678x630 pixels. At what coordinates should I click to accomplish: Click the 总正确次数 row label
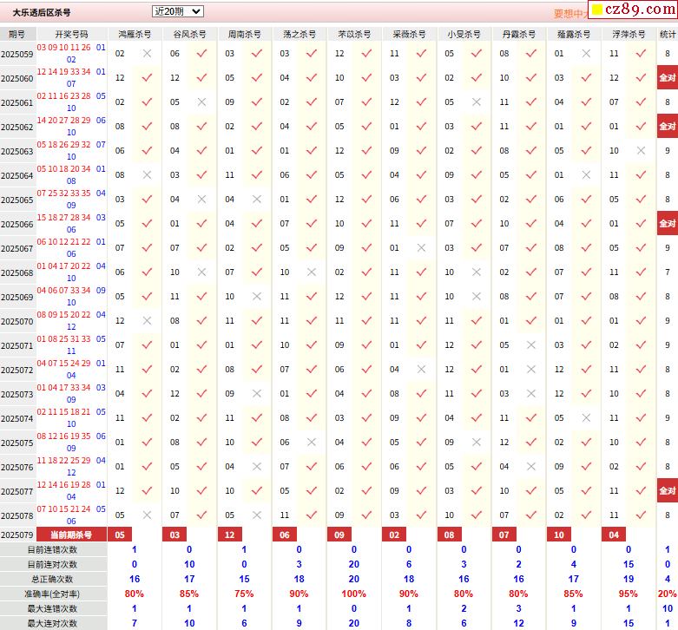click(53, 579)
